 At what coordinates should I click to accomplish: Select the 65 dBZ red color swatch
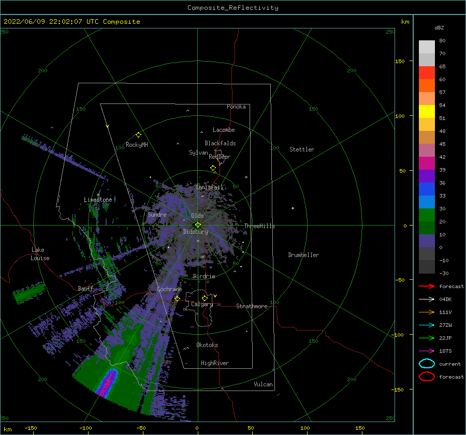click(x=427, y=73)
